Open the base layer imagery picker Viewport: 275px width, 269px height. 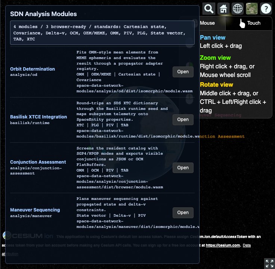[252, 9]
